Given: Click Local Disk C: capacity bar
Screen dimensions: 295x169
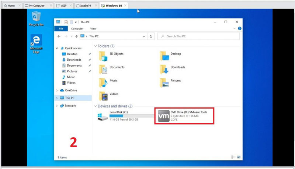Looking at the screenshot, I should coord(132,116).
